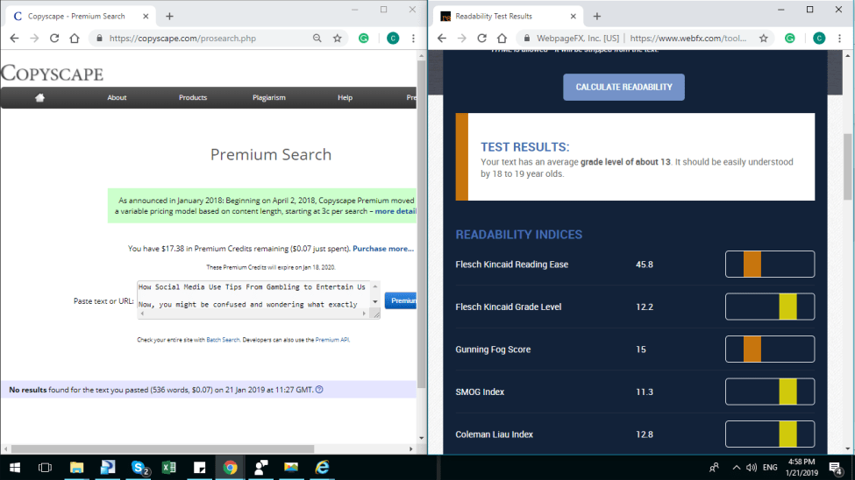Screen dimensions: 855x480
Task: Click into the Paste text or URL box
Action: coord(253,296)
